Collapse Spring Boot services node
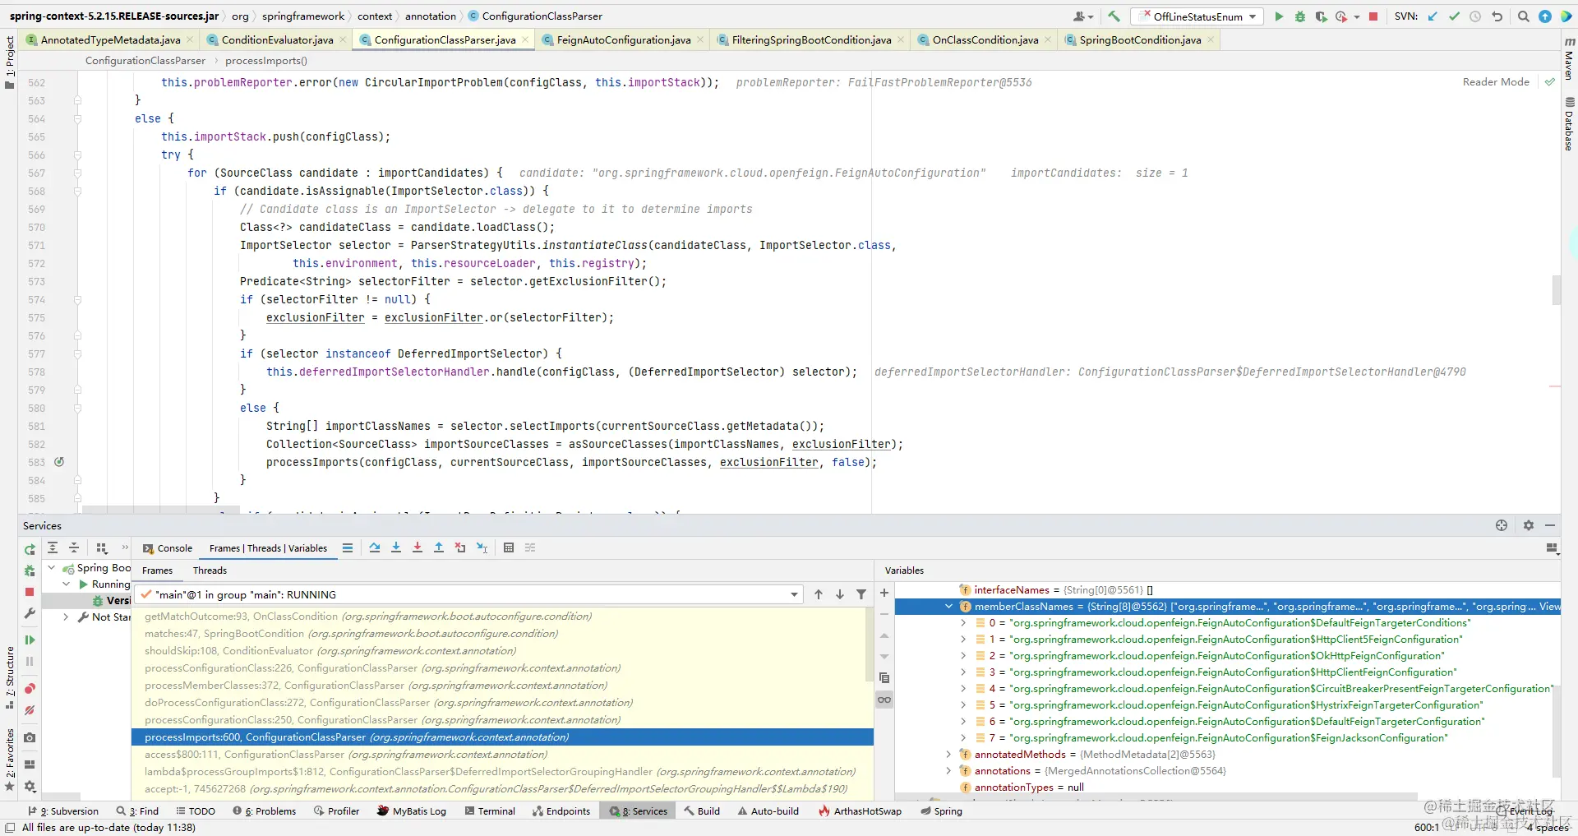1578x836 pixels. (x=52, y=568)
